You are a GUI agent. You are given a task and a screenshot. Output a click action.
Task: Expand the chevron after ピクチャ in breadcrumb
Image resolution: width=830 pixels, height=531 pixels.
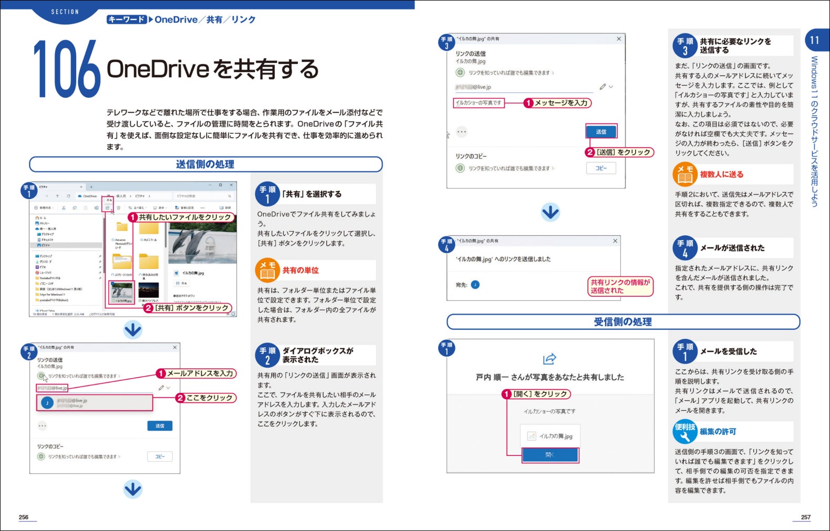(149, 196)
